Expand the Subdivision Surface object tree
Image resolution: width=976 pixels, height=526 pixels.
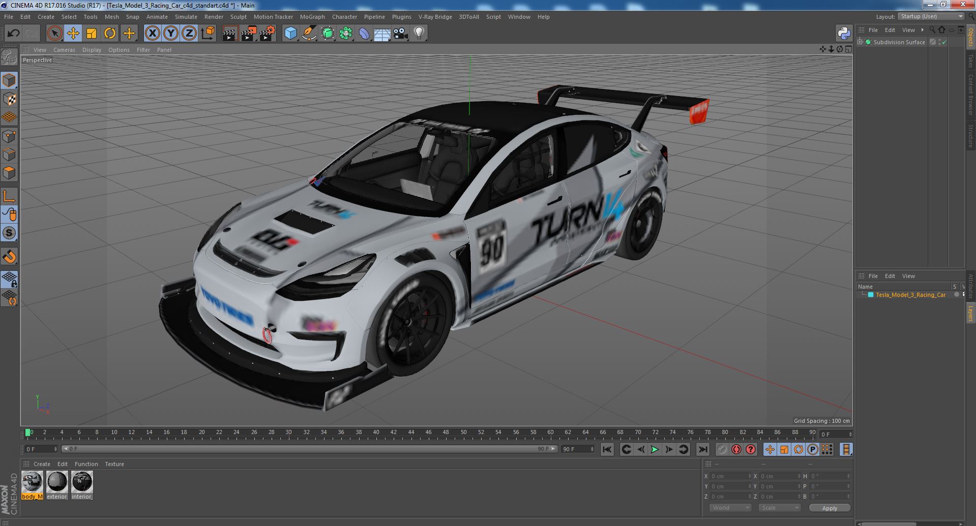(x=860, y=42)
